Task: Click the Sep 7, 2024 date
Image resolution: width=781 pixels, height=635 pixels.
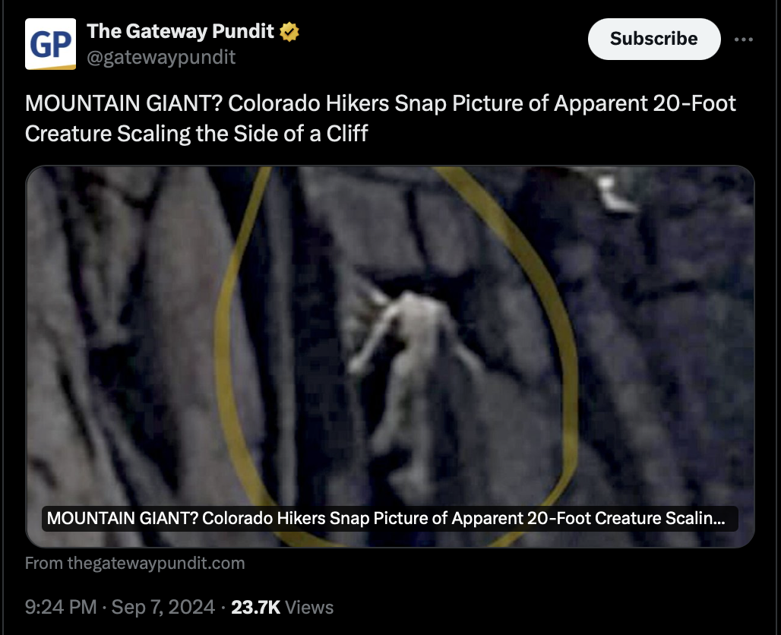Action: point(163,607)
